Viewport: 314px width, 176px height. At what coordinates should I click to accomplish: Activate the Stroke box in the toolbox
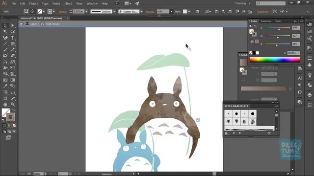pos(10,117)
